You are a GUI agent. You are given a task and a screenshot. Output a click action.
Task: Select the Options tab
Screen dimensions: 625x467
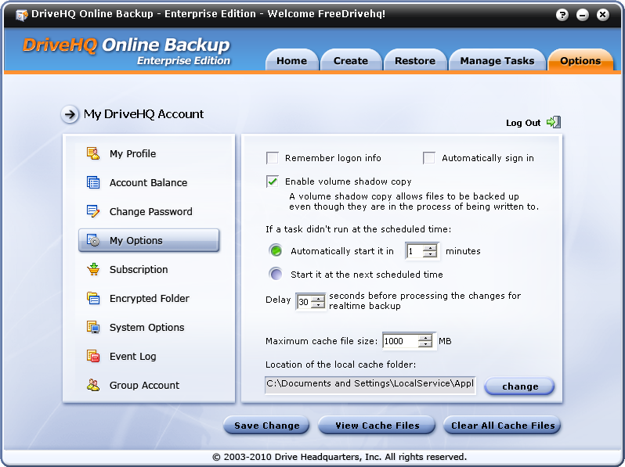tap(580, 60)
